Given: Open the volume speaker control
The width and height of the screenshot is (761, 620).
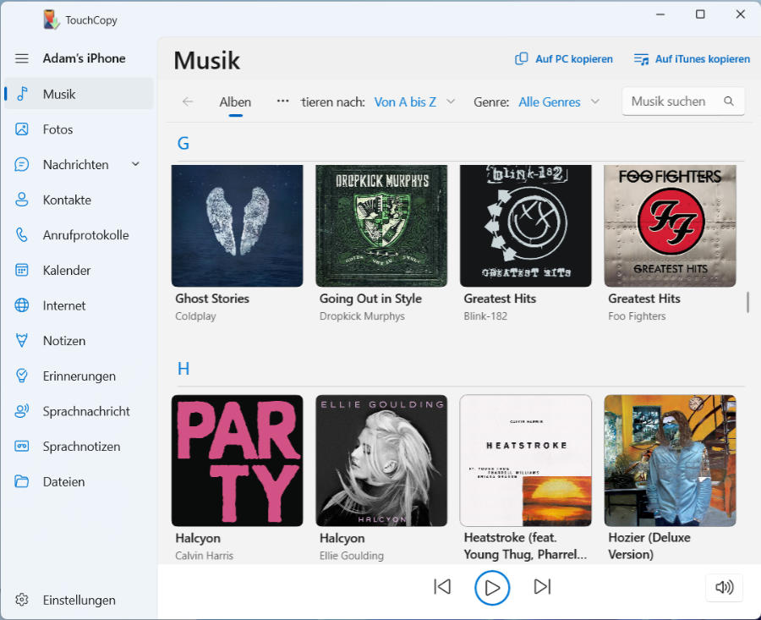Looking at the screenshot, I should click(724, 587).
